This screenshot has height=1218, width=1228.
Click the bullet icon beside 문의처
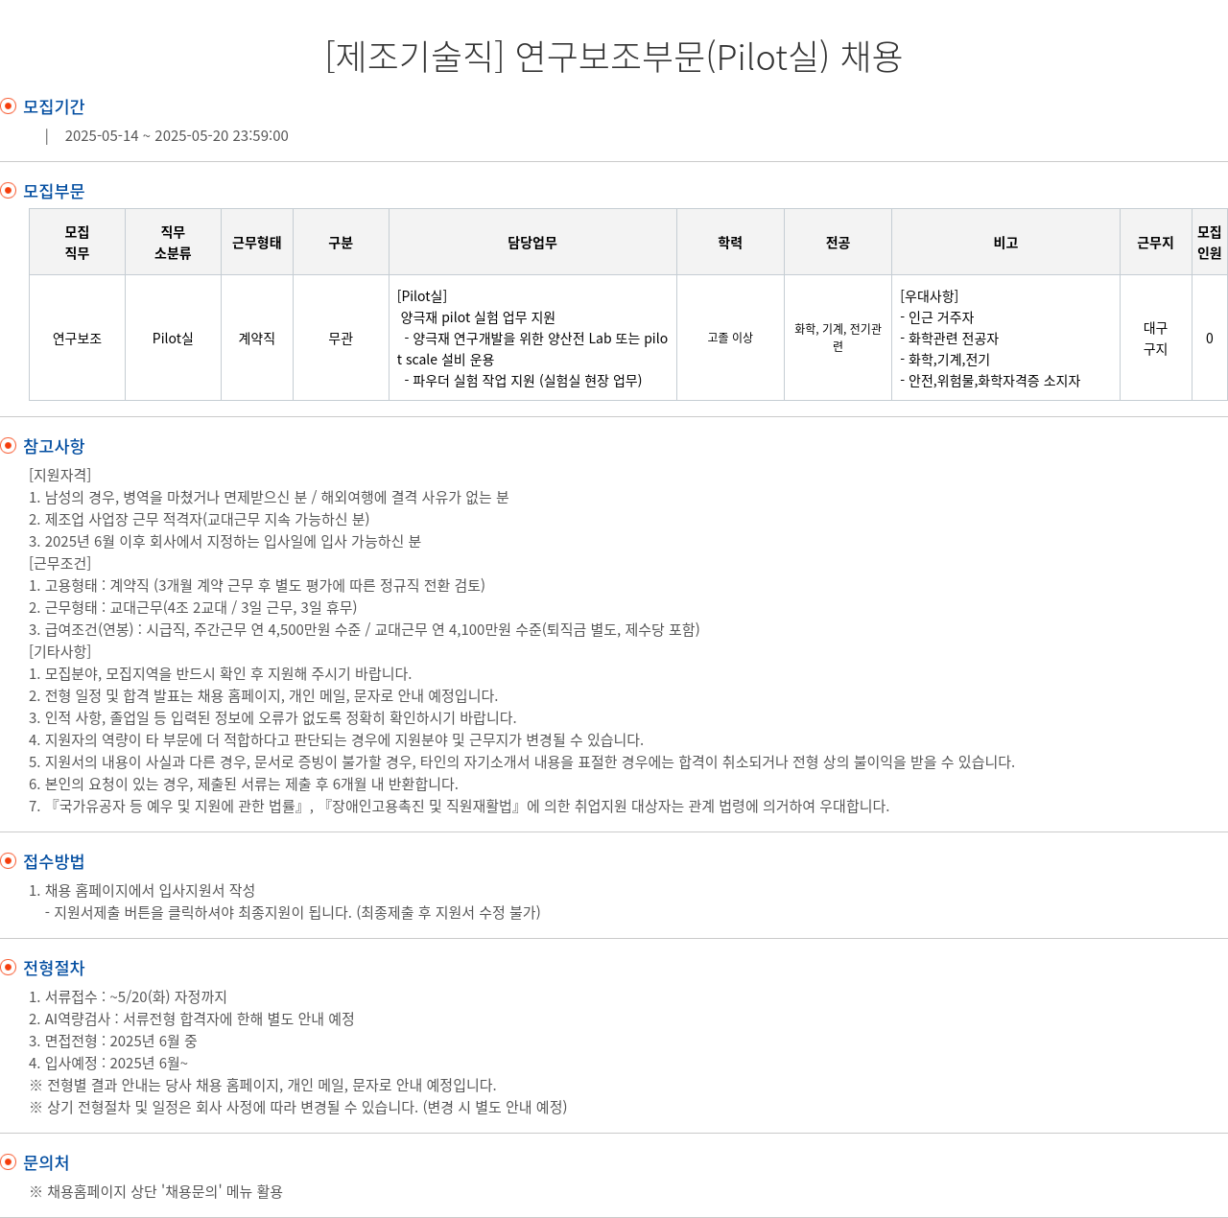click(x=9, y=1161)
